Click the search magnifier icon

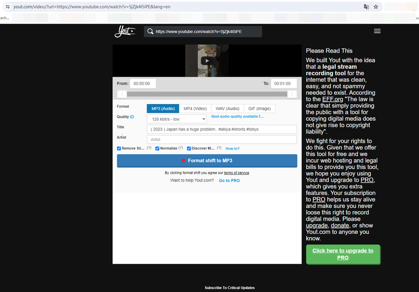[150, 32]
